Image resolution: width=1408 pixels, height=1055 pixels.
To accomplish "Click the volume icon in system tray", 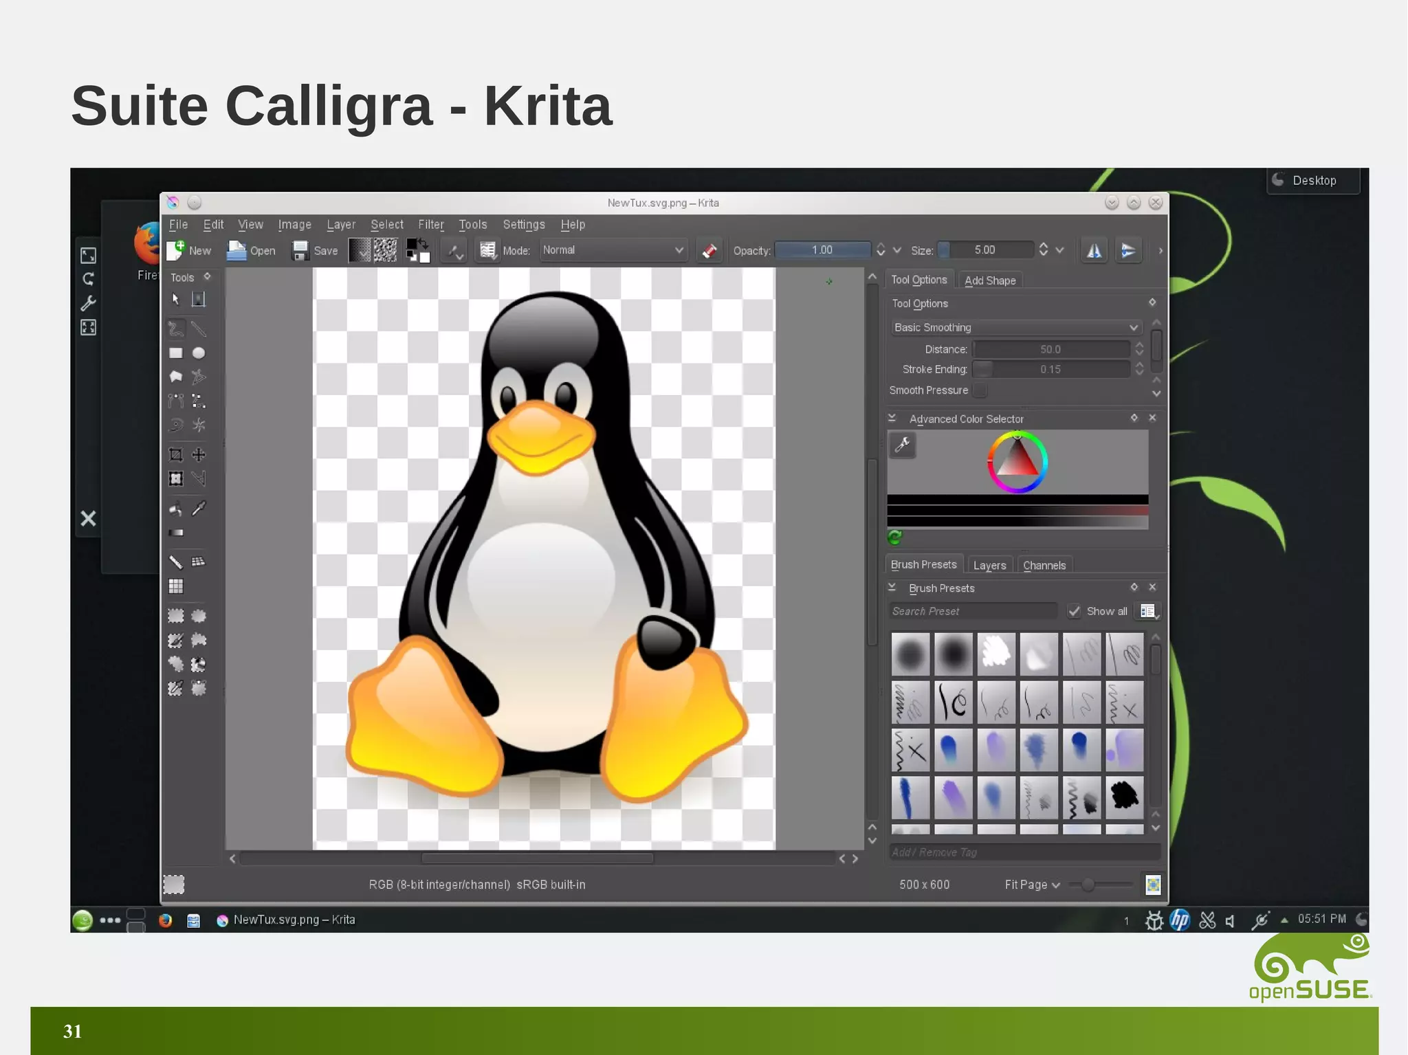I will [1230, 920].
